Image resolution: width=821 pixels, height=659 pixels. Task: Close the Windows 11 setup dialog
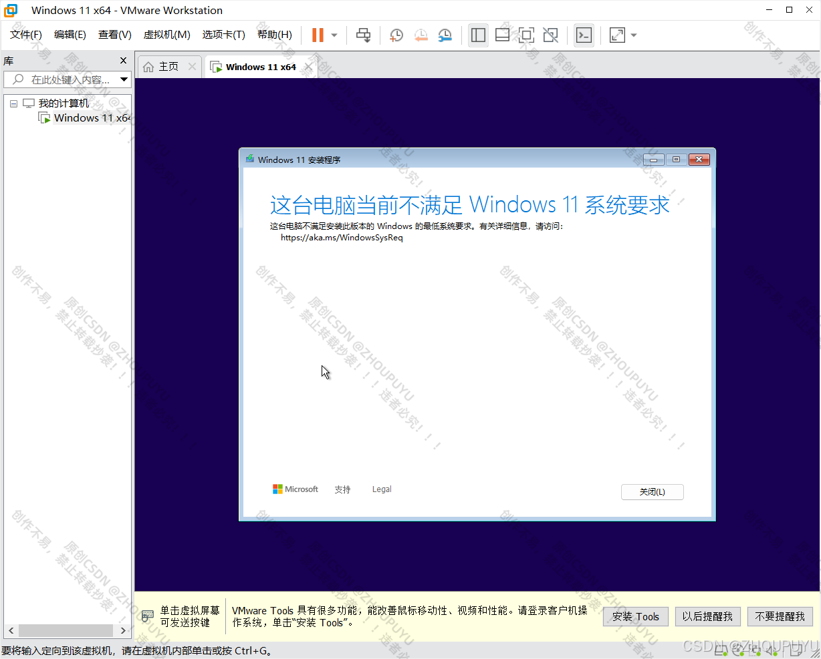[699, 160]
